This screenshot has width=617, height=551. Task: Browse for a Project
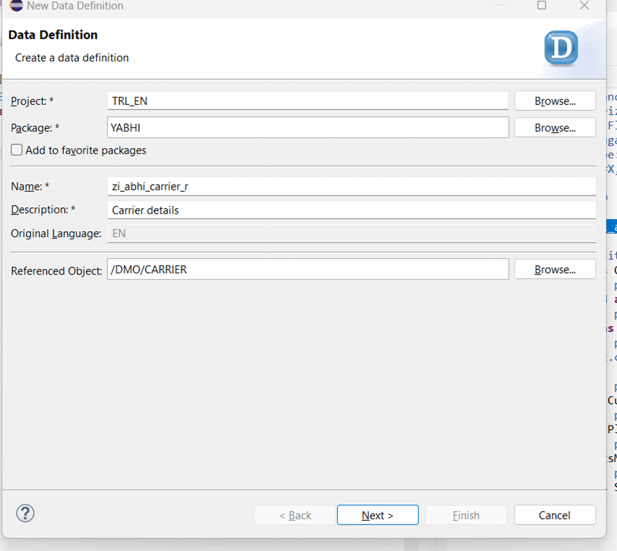pyautogui.click(x=554, y=101)
